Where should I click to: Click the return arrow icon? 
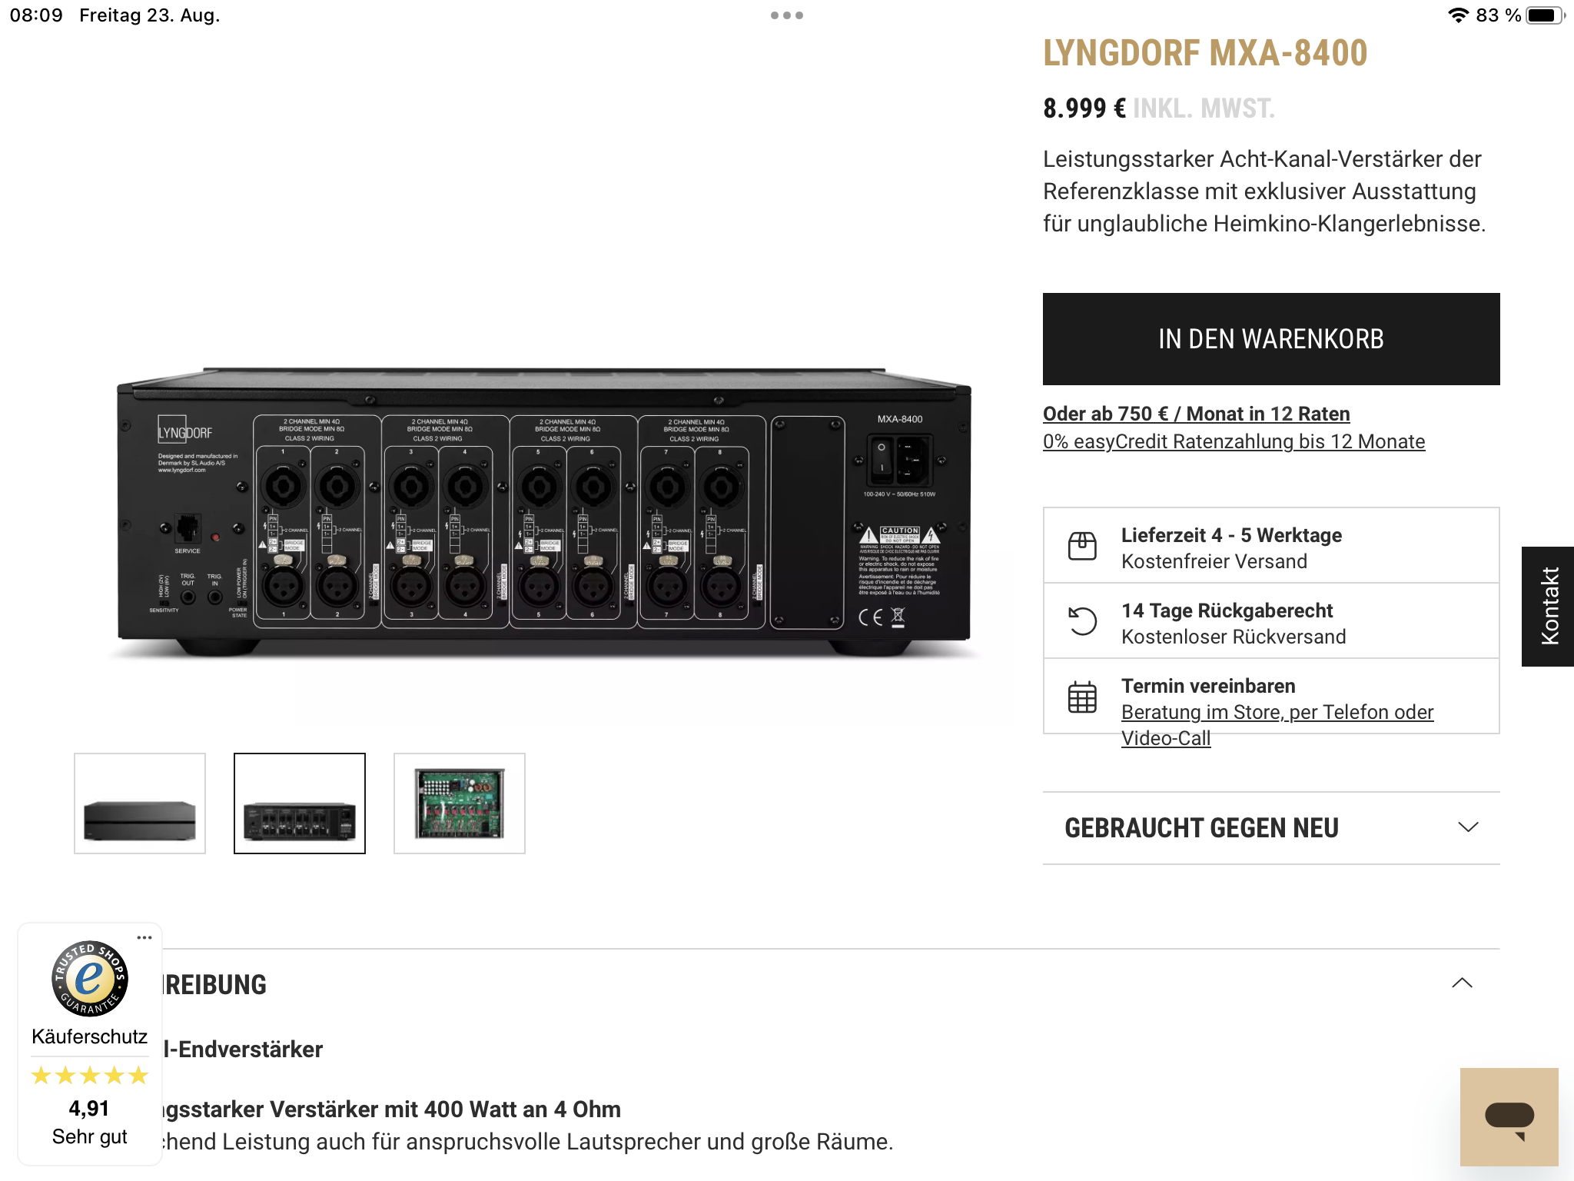[1082, 621]
